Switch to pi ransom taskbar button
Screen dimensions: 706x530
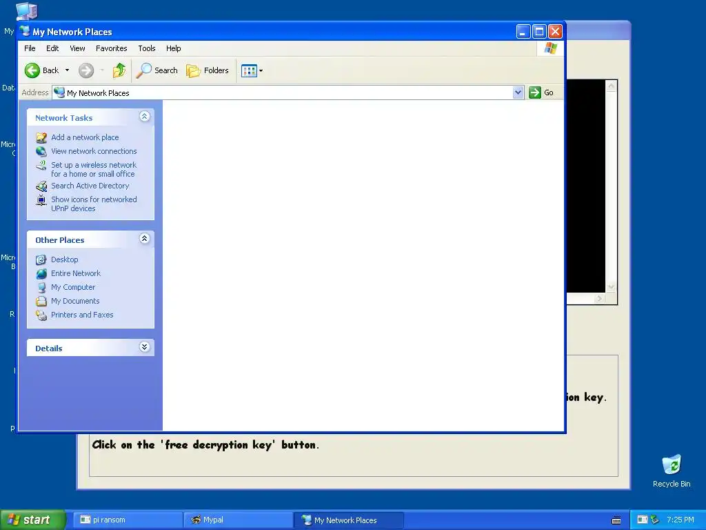point(128,520)
